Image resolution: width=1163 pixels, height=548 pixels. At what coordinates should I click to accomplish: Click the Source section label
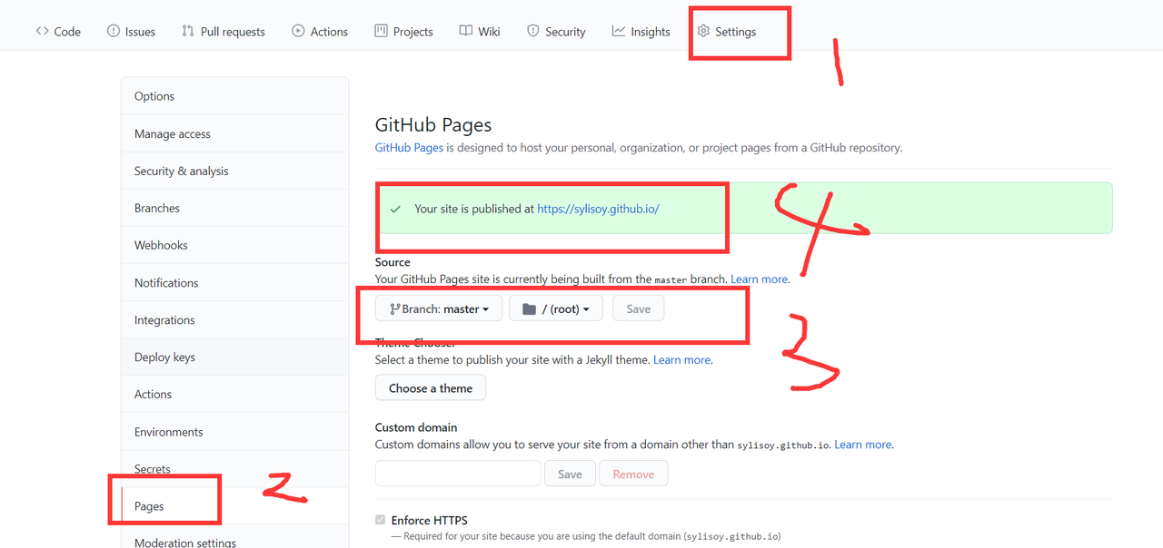point(393,262)
